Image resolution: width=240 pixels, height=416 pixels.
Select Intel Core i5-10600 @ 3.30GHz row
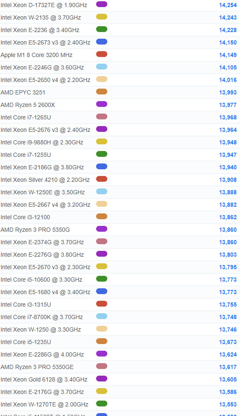(x=120, y=280)
